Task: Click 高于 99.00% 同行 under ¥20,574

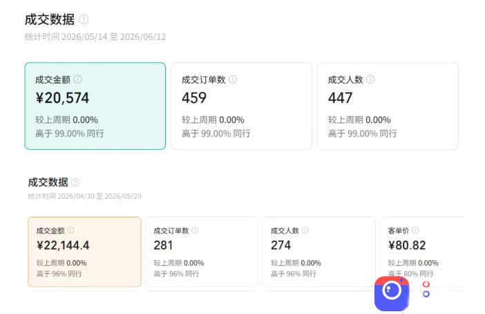Action: (70, 133)
